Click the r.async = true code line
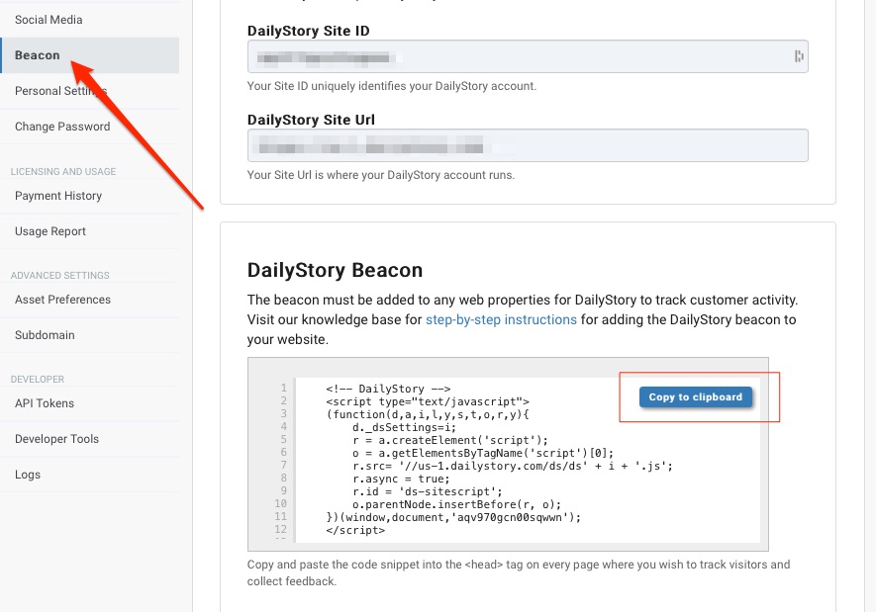 click(401, 479)
